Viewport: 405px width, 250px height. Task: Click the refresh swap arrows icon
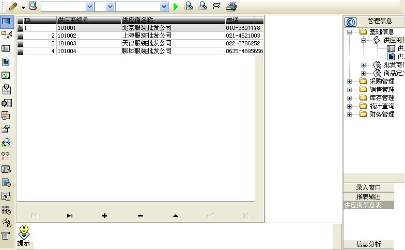click(216, 6)
